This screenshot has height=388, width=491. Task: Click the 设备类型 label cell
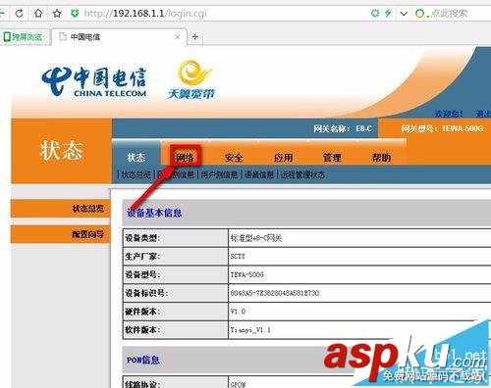(175, 238)
